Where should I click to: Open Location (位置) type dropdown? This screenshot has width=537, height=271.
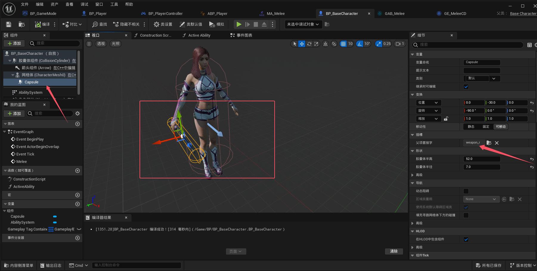click(428, 103)
